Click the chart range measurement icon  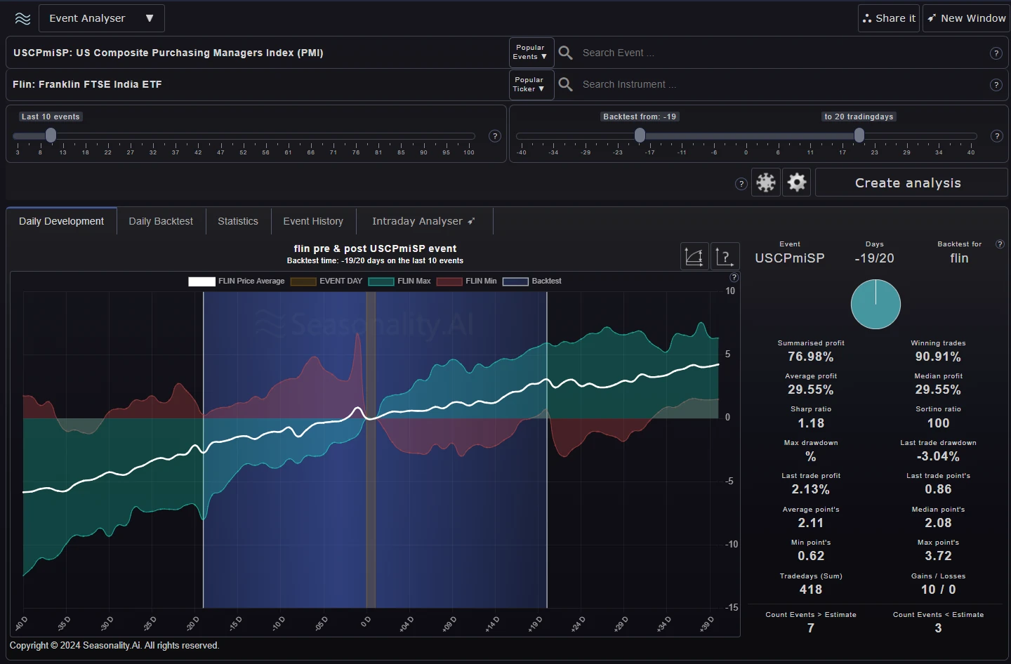[x=694, y=257]
